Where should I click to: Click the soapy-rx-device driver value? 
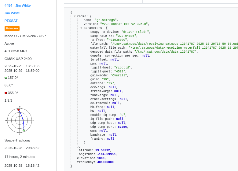136,32
